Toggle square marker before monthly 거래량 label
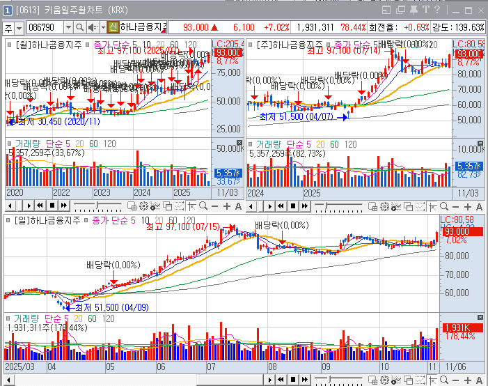The height and width of the screenshot is (386, 488). click(x=10, y=144)
